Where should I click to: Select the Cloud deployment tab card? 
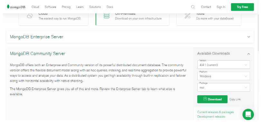pyautogui.click(x=54, y=19)
